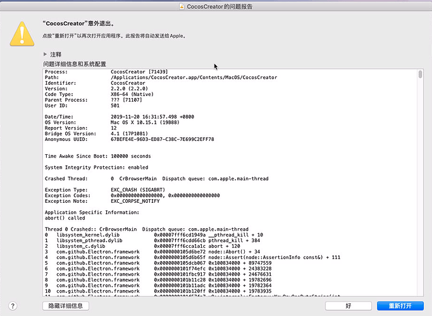Click stack frame 10 ending 19783935

pyautogui.click(x=158, y=291)
